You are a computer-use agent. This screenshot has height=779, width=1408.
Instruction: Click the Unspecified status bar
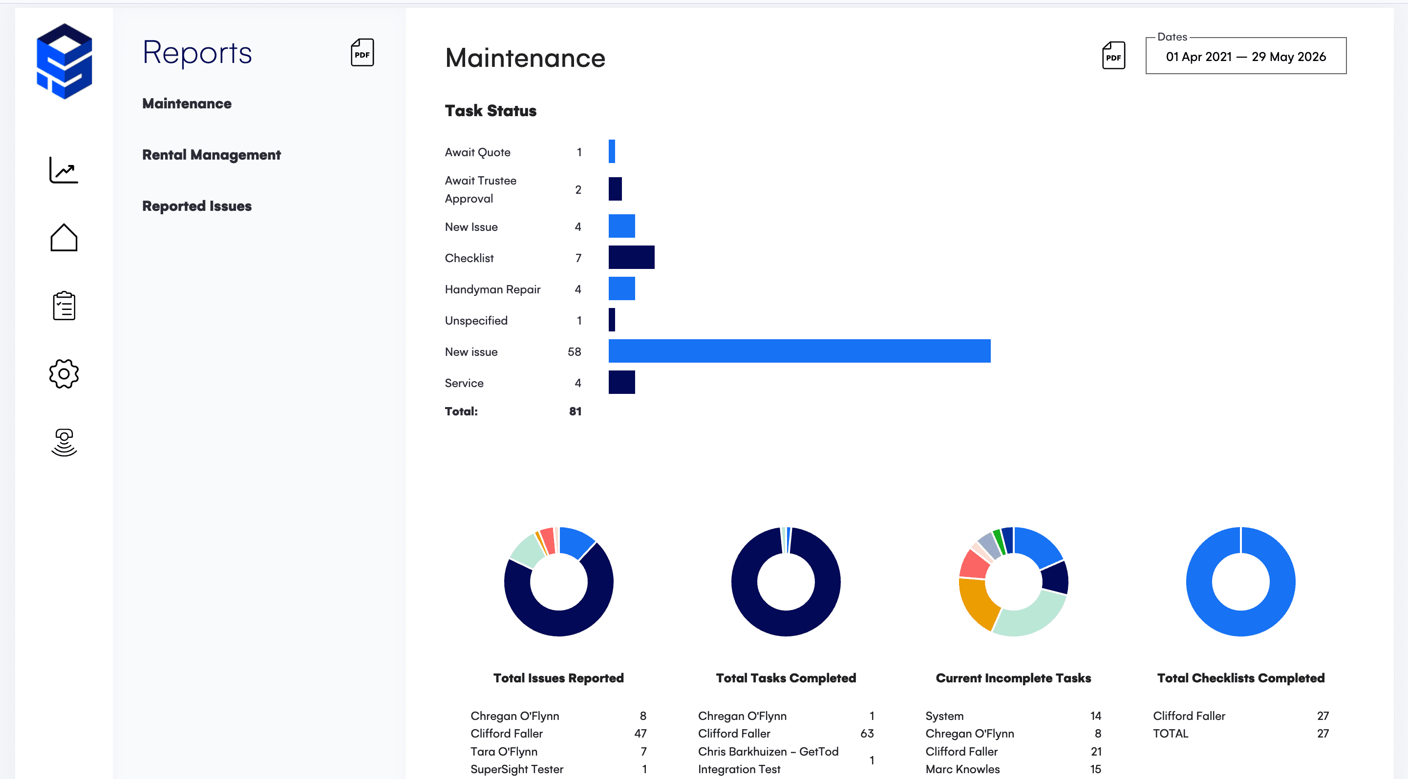(612, 320)
